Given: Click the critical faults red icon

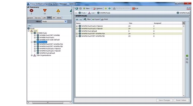Looking at the screenshot, I should coord(31,11).
